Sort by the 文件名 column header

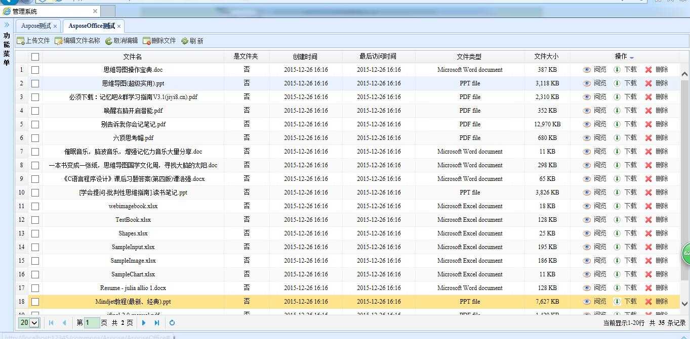(133, 57)
